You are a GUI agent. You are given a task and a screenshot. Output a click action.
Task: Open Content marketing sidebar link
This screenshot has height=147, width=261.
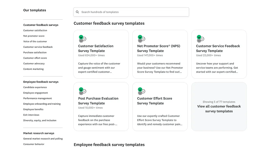[33, 69]
